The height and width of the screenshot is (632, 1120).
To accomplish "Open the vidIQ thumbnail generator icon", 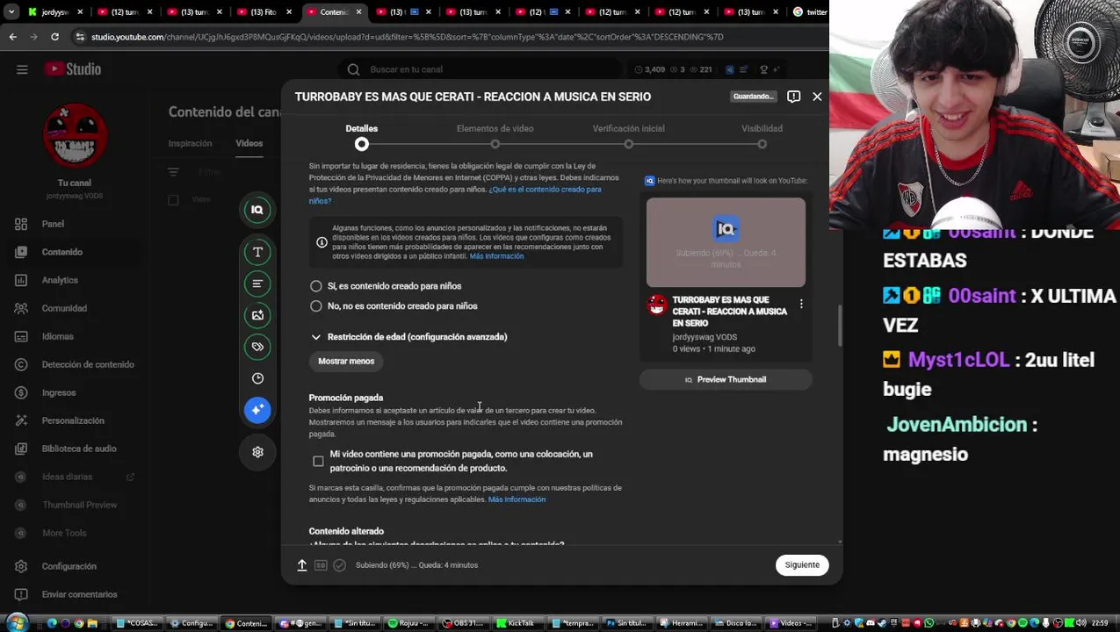I will (x=257, y=315).
